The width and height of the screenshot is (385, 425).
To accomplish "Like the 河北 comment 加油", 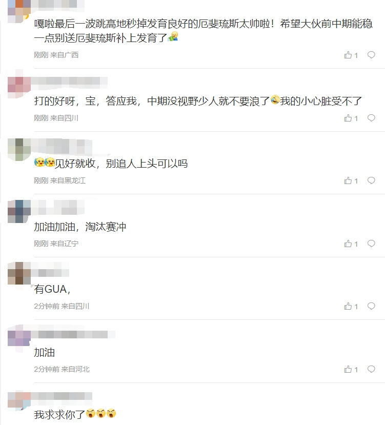I will 351,369.
